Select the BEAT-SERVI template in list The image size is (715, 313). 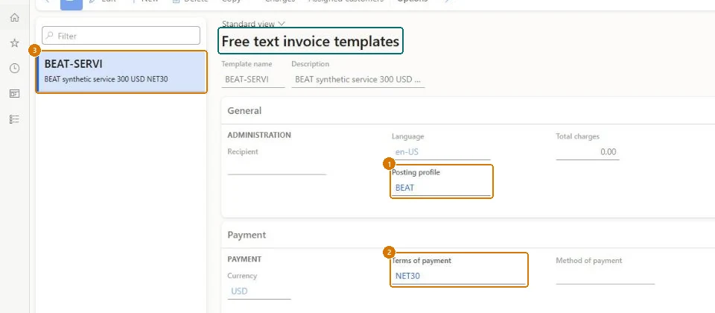click(121, 72)
